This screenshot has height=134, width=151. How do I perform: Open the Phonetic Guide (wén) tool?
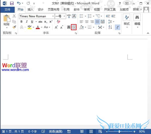click(69, 16)
